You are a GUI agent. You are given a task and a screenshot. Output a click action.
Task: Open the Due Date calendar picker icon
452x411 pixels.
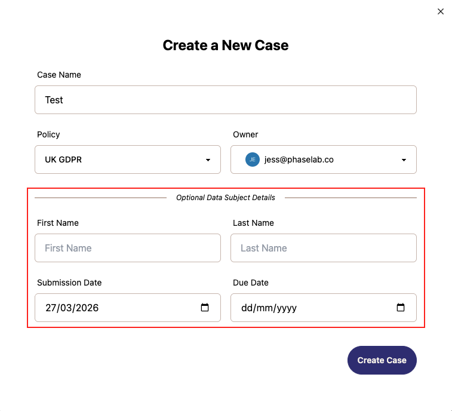pos(401,308)
